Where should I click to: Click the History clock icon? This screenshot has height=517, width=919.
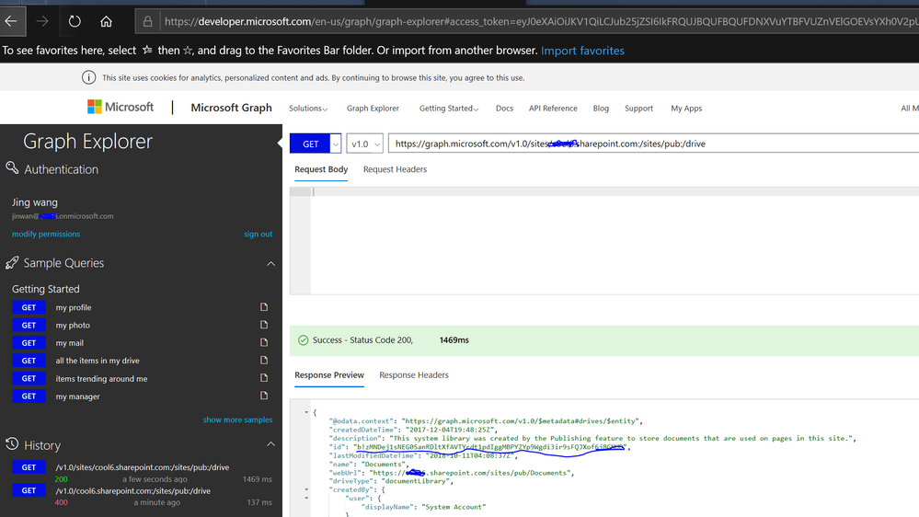point(12,444)
